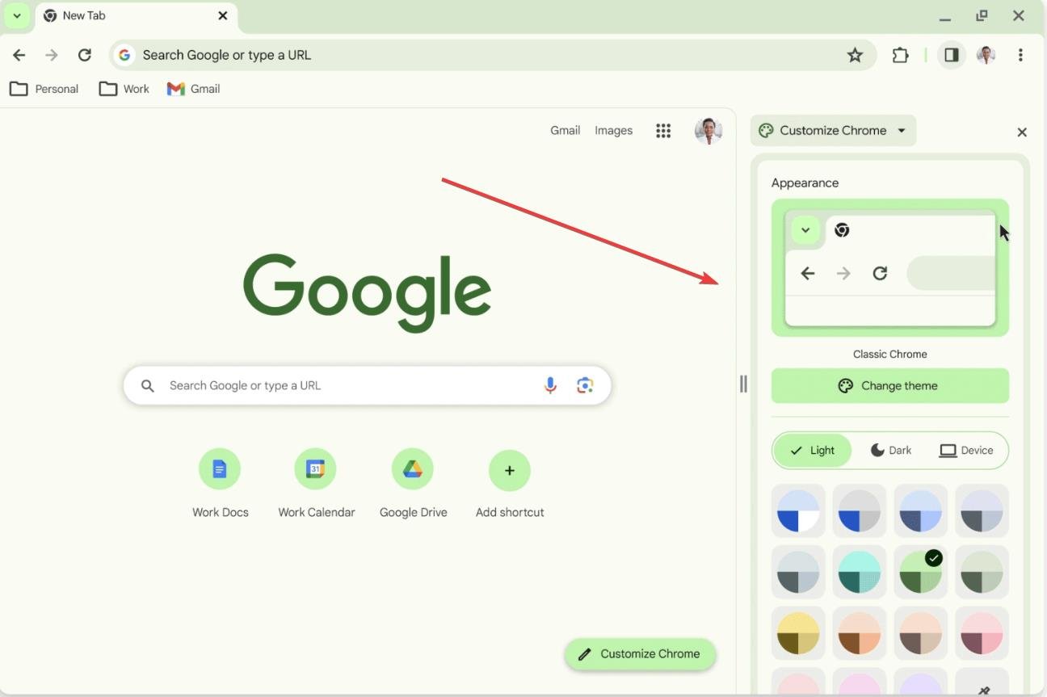Click the Gmail link on the page
Viewport: 1047px width, 697px height.
point(566,130)
